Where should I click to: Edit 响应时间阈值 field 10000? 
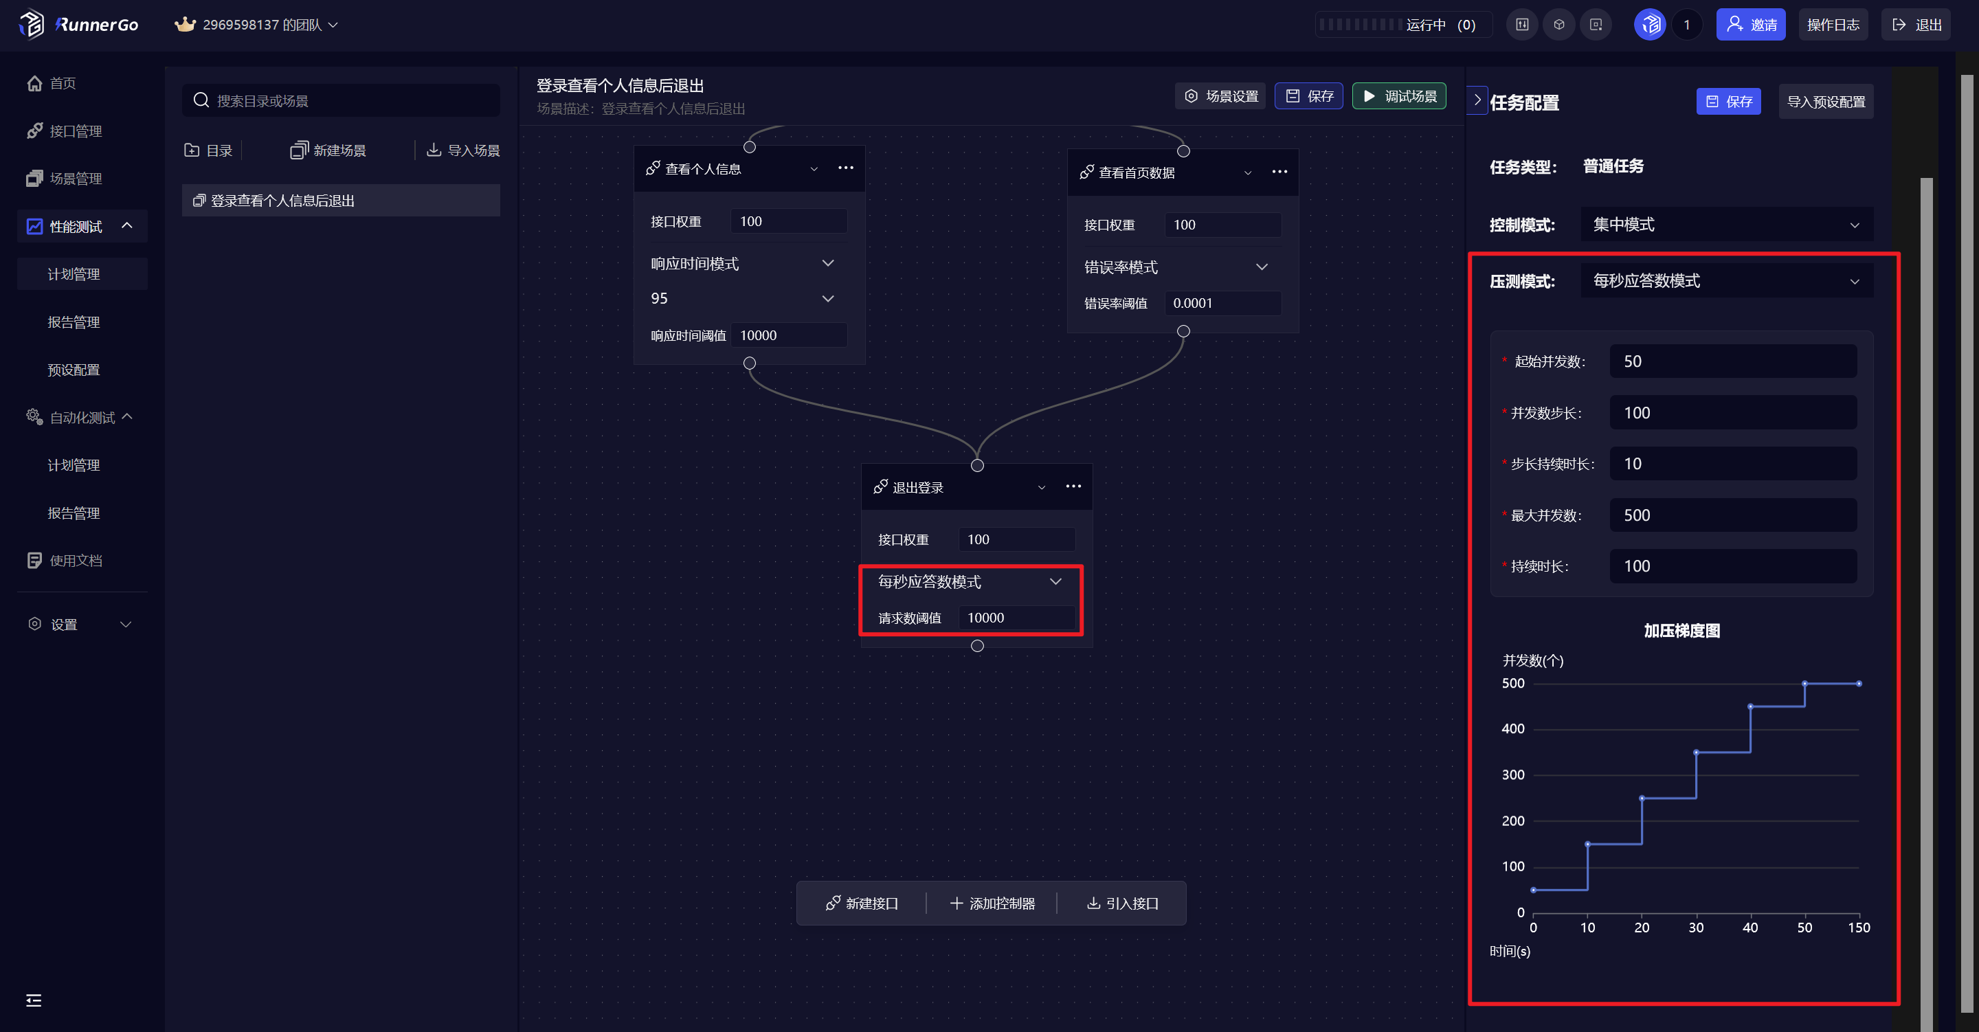click(789, 335)
